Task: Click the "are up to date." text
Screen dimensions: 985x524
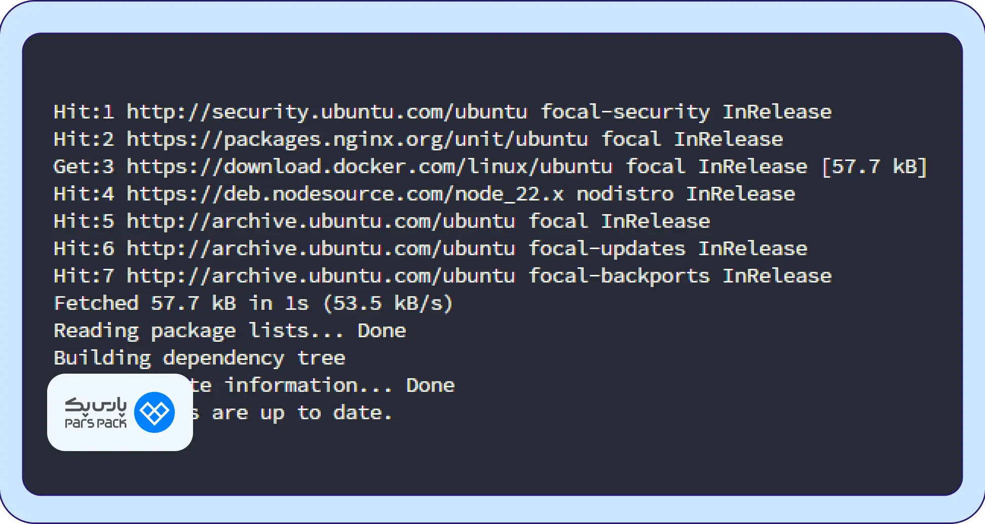Action: [x=302, y=413]
